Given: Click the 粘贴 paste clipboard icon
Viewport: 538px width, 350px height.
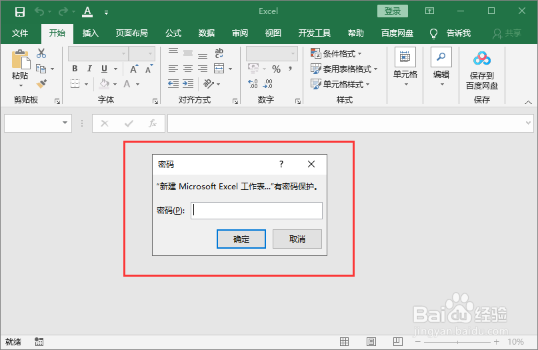Looking at the screenshot, I should (x=21, y=59).
